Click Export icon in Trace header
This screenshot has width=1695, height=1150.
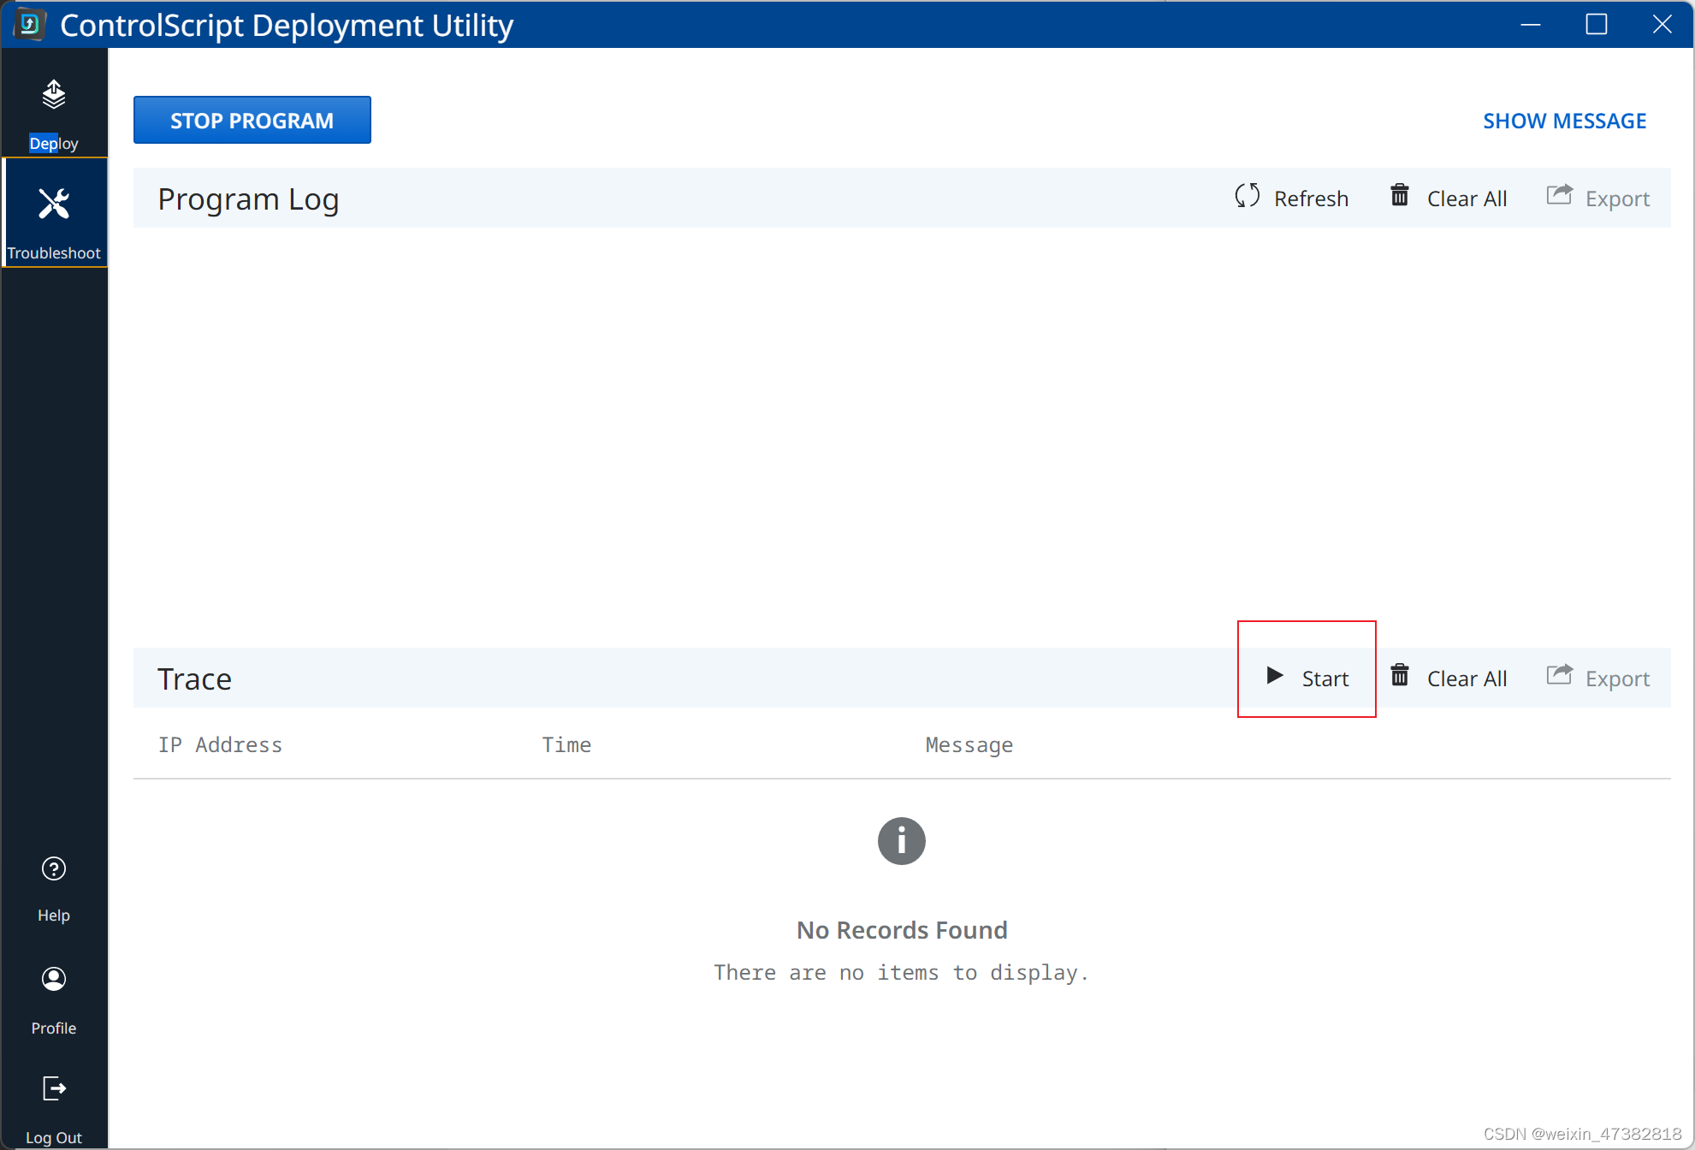coord(1559,676)
